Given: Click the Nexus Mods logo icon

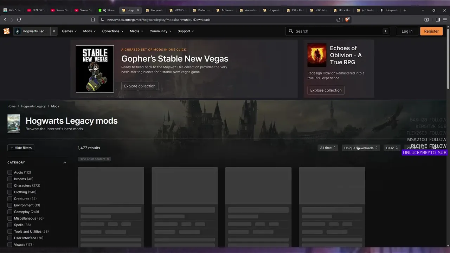Looking at the screenshot, I should 6,31.
